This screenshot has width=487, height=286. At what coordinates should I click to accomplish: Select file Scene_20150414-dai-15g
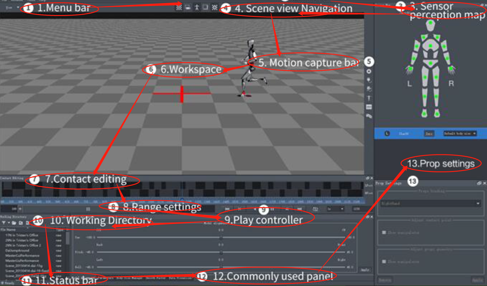[x=24, y=266]
